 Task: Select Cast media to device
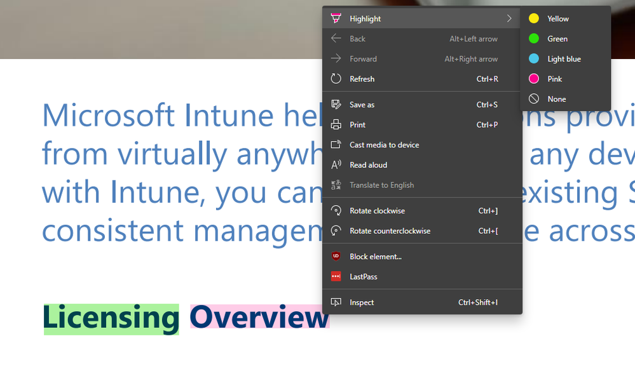421,145
